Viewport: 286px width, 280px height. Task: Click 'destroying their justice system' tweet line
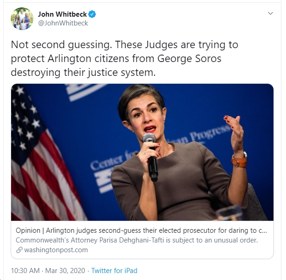pyautogui.click(x=83, y=73)
